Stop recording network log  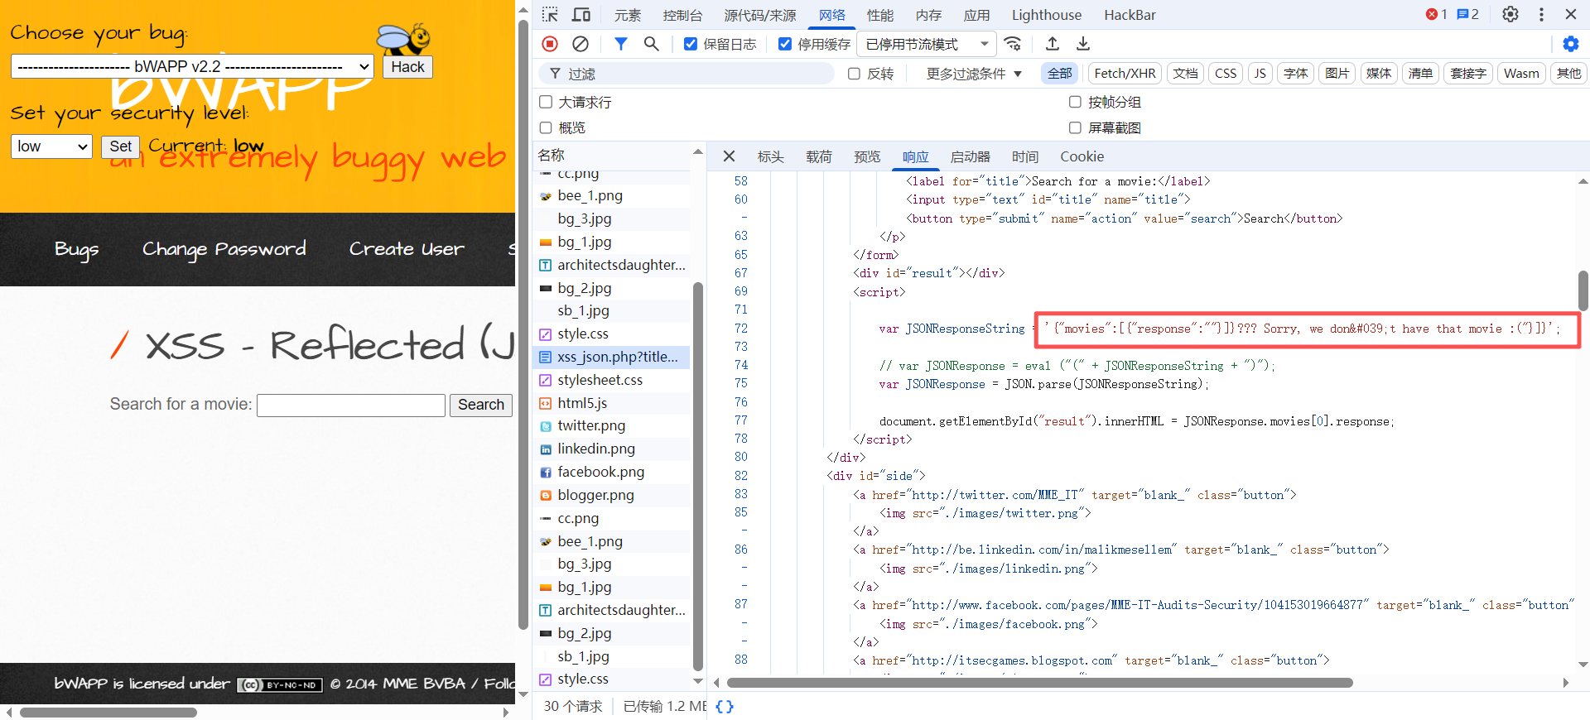(550, 44)
